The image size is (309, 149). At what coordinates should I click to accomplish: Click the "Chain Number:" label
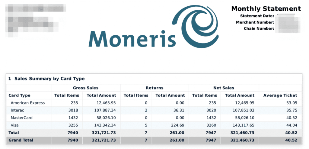(259, 29)
